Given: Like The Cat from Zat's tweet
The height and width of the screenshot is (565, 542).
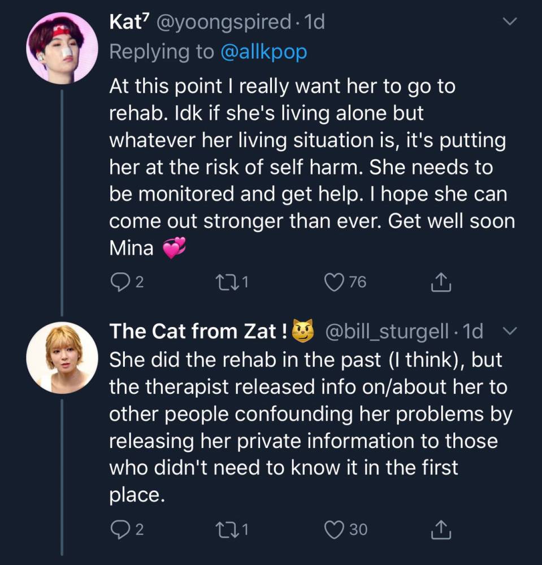Looking at the screenshot, I should coord(334,529).
